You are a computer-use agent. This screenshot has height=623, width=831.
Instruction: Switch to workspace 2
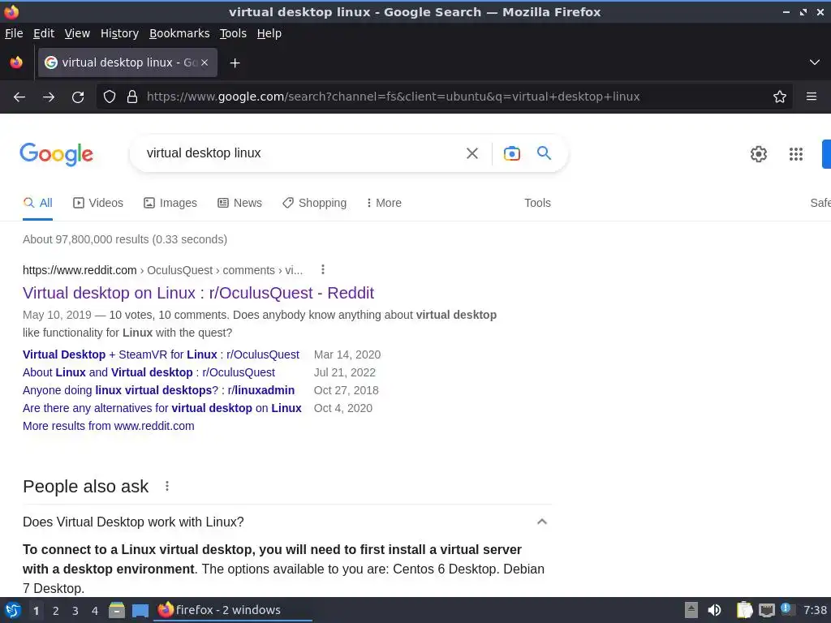pyautogui.click(x=56, y=611)
